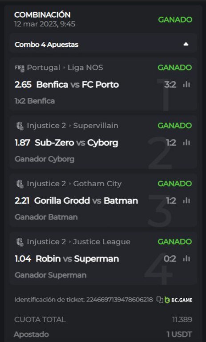206x342 pixels.
Task: Copy the ticket identification number
Action: [x=160, y=300]
